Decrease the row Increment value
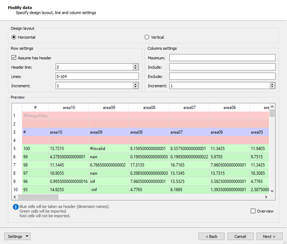Screen dimensions: 287x244 [x=135, y=87]
